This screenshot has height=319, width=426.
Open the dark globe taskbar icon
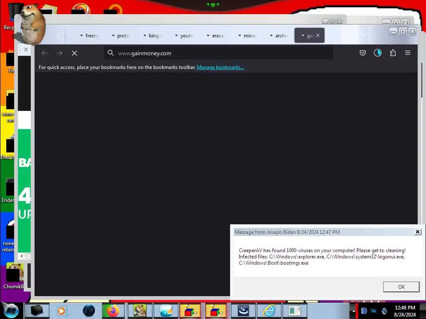pyautogui.click(x=89, y=311)
